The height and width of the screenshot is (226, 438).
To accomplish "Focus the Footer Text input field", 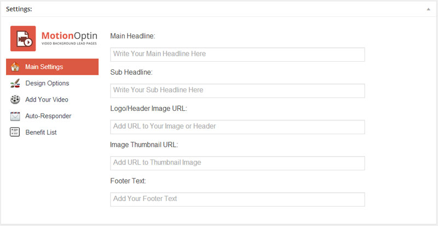I will click(238, 199).
